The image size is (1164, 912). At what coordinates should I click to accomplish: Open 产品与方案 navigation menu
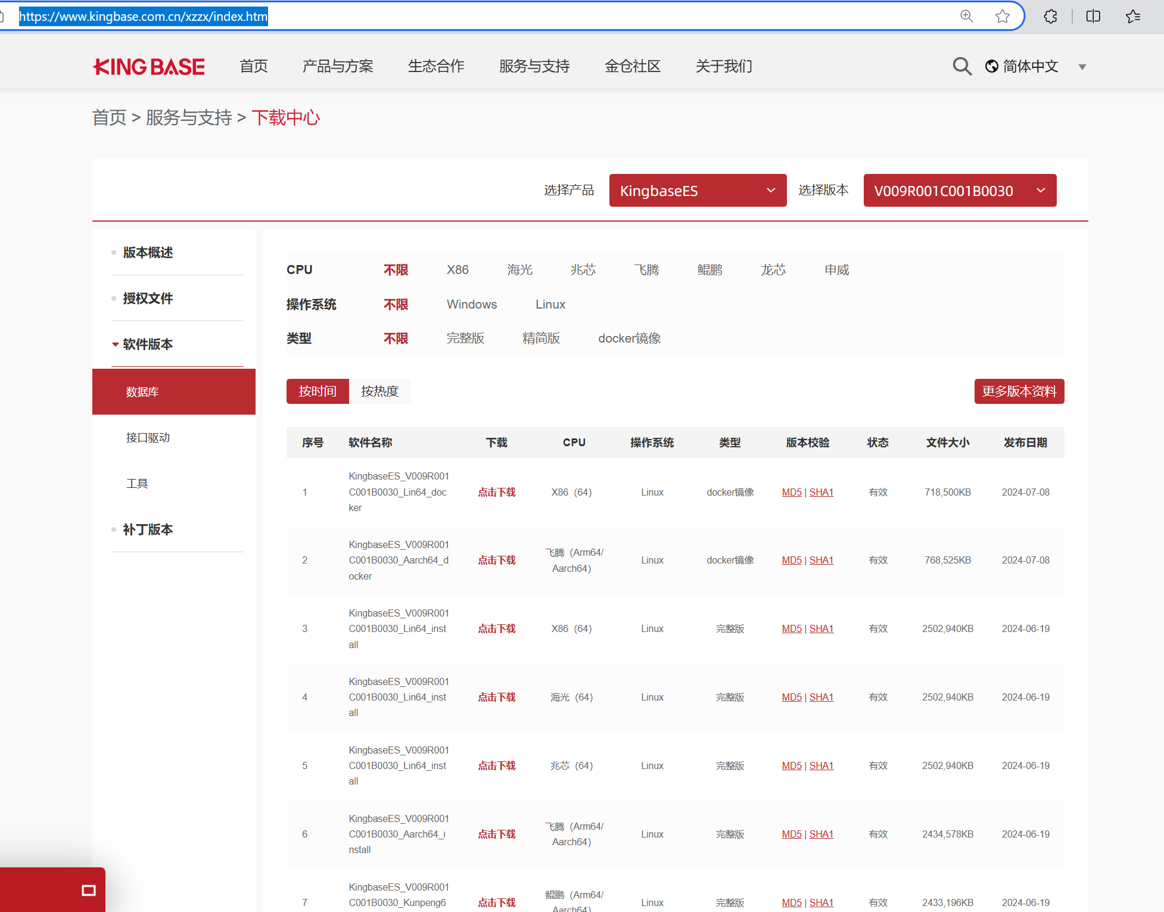pyautogui.click(x=338, y=66)
